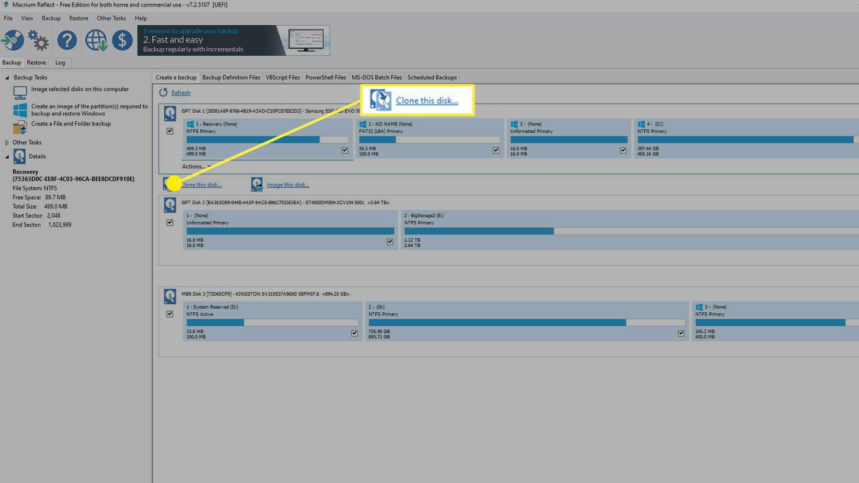
Task: Click Create image of partitions to restore Windows
Action: coord(90,110)
